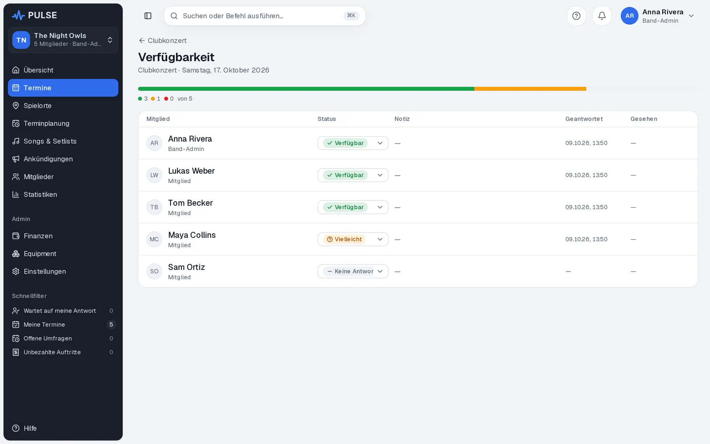Open Sam Ortiz's Keine Antwort dropdown
This screenshot has height=444, width=710.
[x=353, y=271]
